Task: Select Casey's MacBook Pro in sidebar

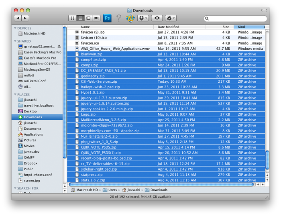Action: click(x=37, y=58)
